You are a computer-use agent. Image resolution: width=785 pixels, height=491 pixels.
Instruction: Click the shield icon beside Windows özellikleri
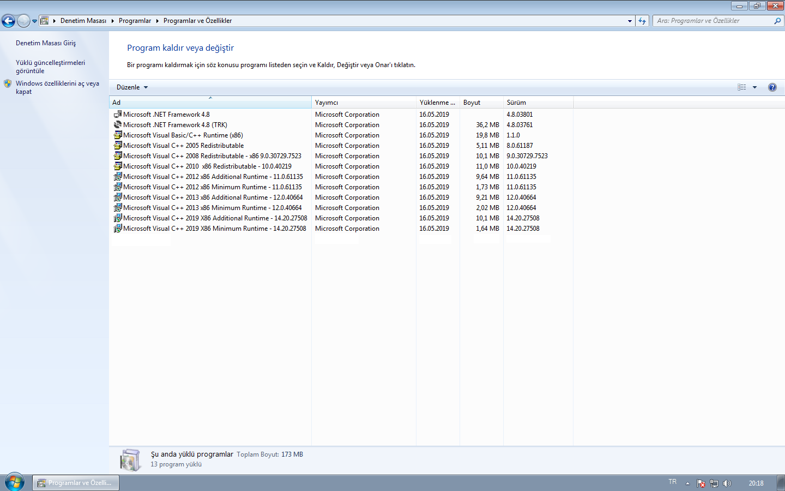(x=8, y=83)
